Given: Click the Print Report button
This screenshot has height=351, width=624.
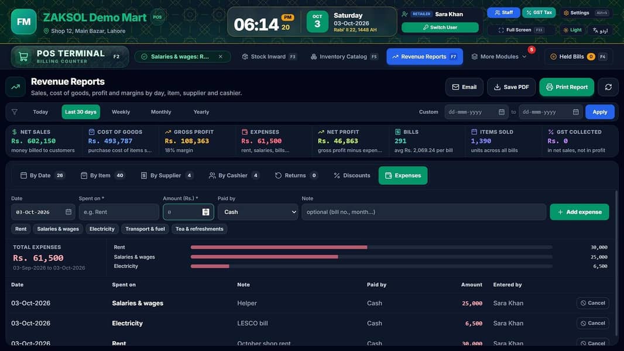Looking at the screenshot, I should [x=567, y=87].
